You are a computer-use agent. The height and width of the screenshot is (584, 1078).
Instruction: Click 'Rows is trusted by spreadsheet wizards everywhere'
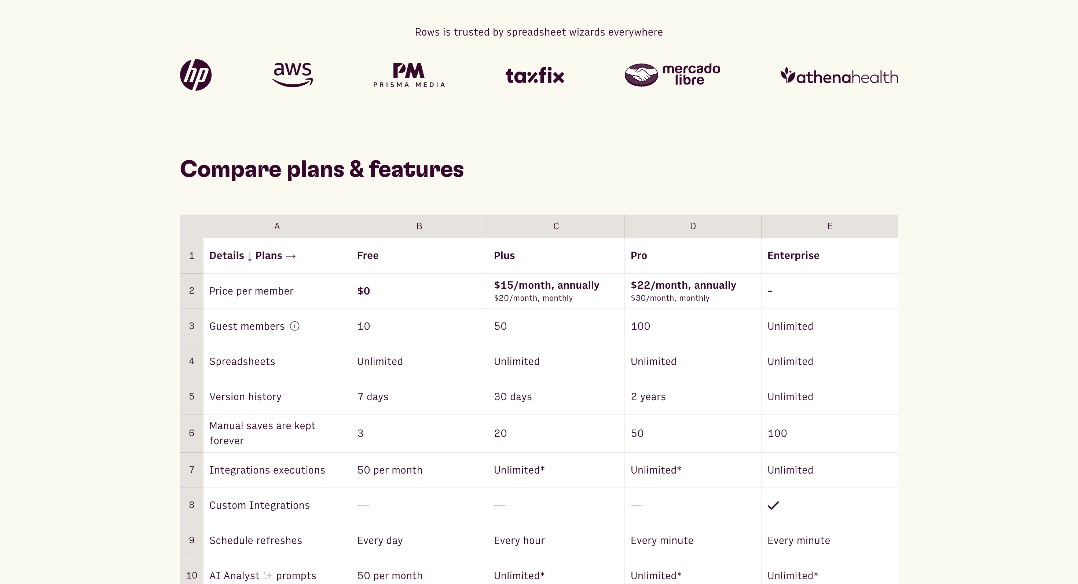pyautogui.click(x=539, y=32)
